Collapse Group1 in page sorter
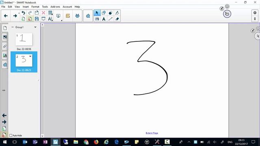Image resolution: width=260 pixels, height=146 pixels. pos(13,27)
